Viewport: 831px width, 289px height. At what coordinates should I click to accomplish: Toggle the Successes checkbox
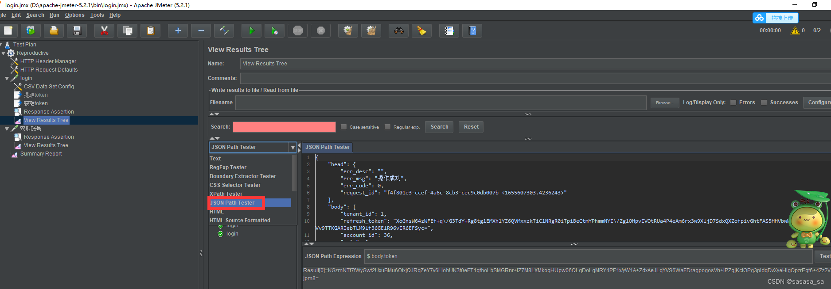[764, 103]
